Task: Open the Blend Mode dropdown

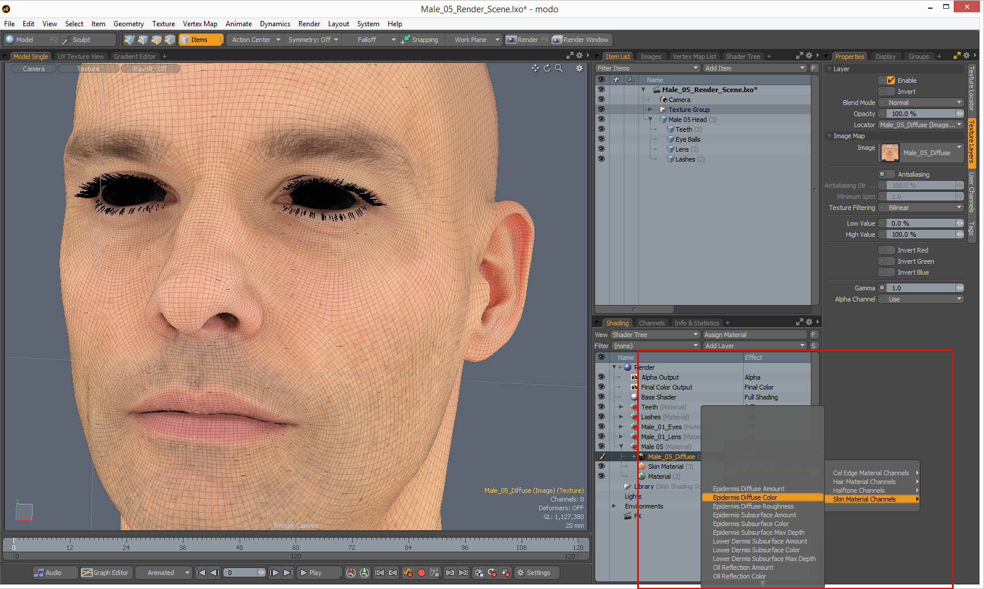Action: point(920,102)
